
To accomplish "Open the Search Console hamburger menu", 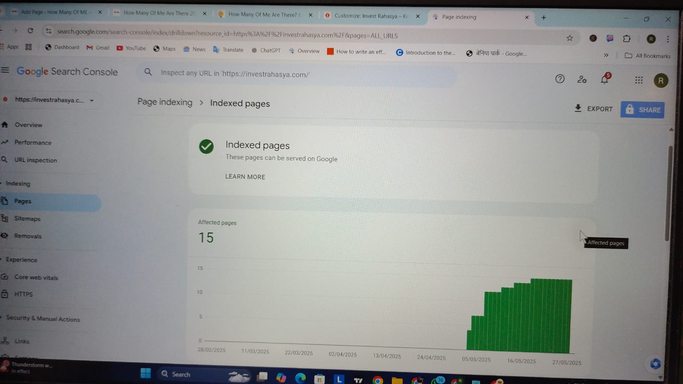I will pos(5,70).
